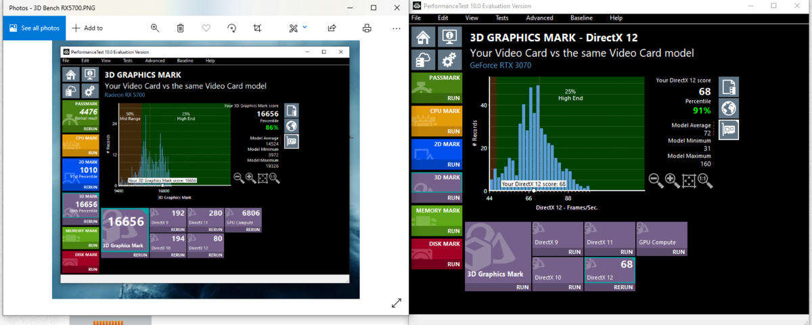Run the GPU Compute tile, right window
The width and height of the screenshot is (812, 325).
(x=662, y=238)
